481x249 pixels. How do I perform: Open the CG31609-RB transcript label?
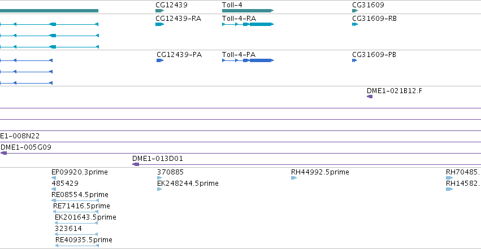click(374, 19)
